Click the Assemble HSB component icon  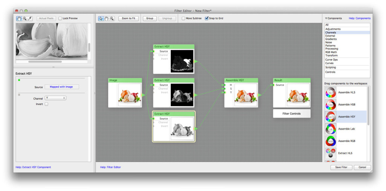(x=331, y=105)
